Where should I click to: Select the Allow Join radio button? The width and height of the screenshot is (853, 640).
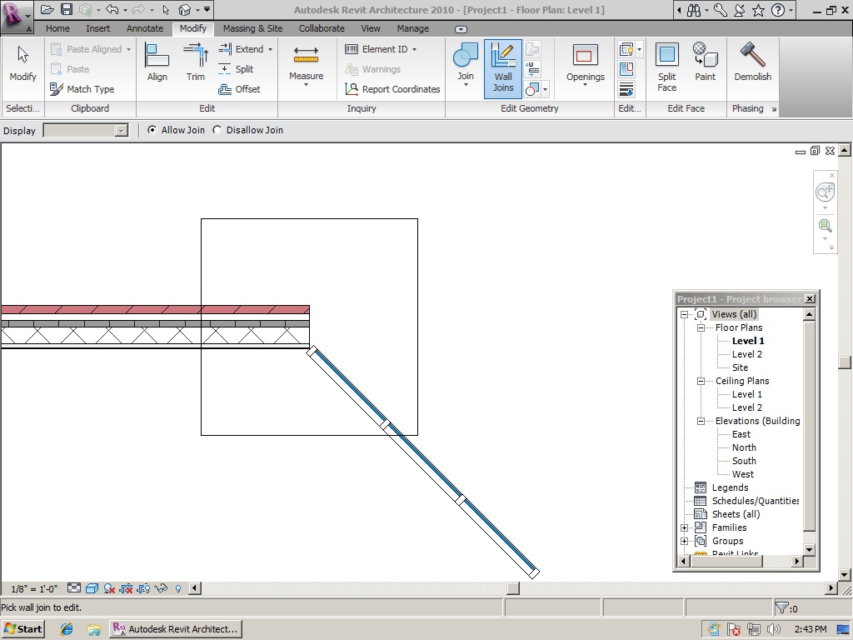(x=152, y=129)
